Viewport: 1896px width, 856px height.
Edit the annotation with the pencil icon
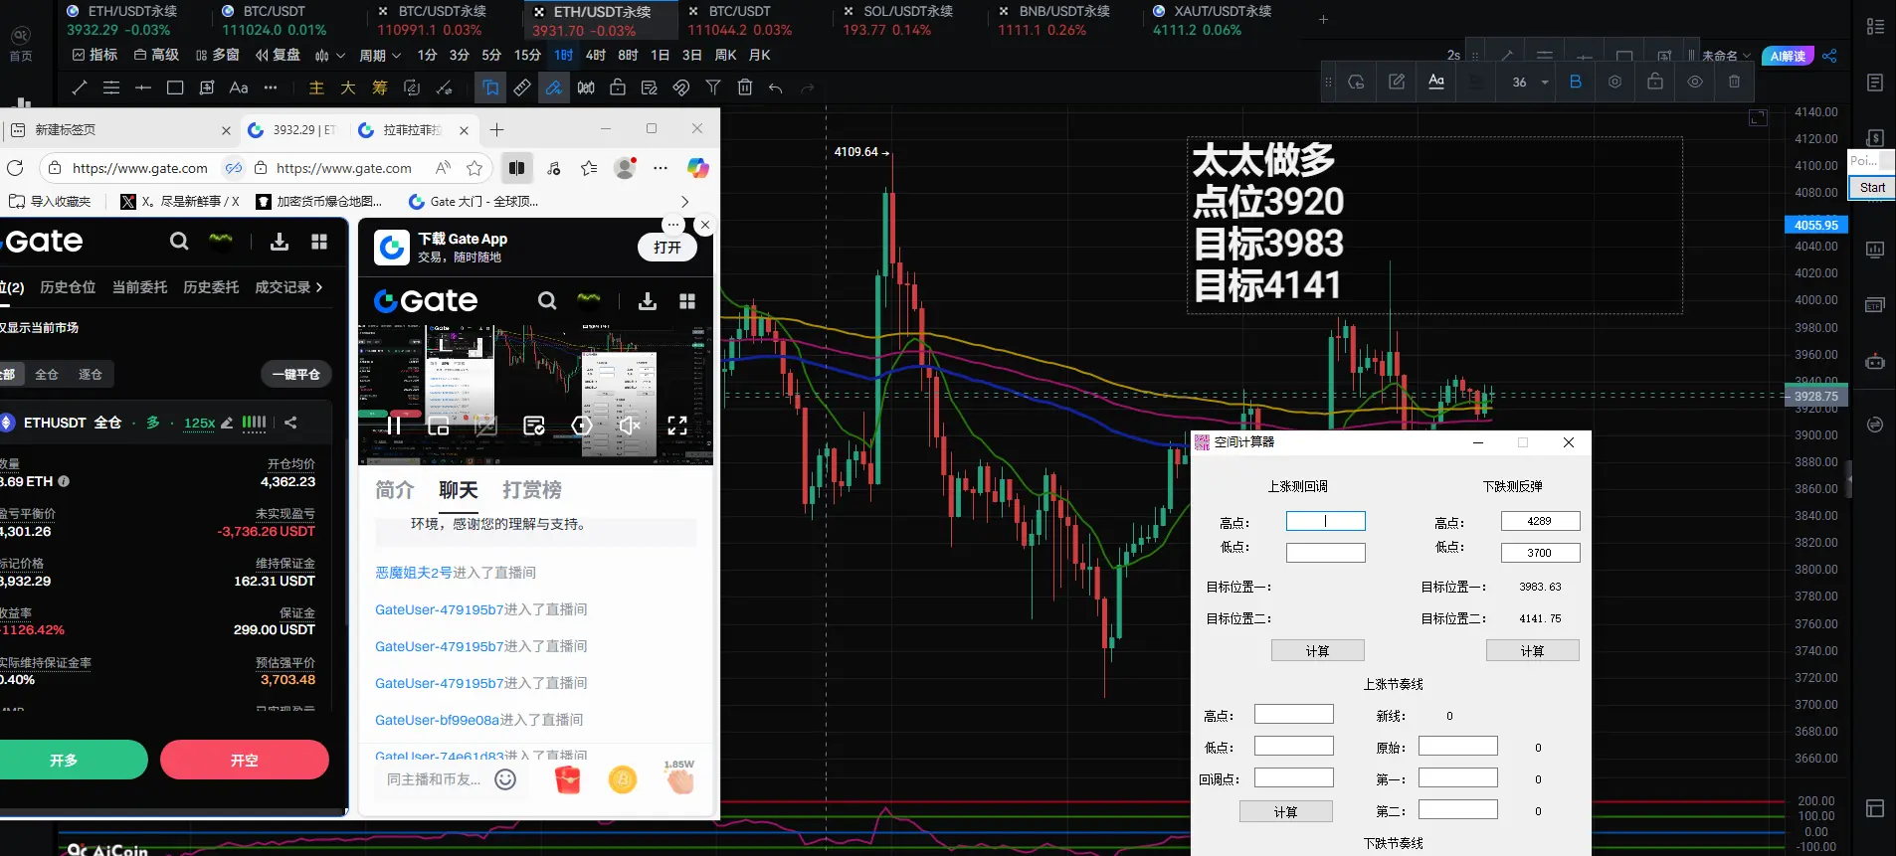click(x=1397, y=82)
